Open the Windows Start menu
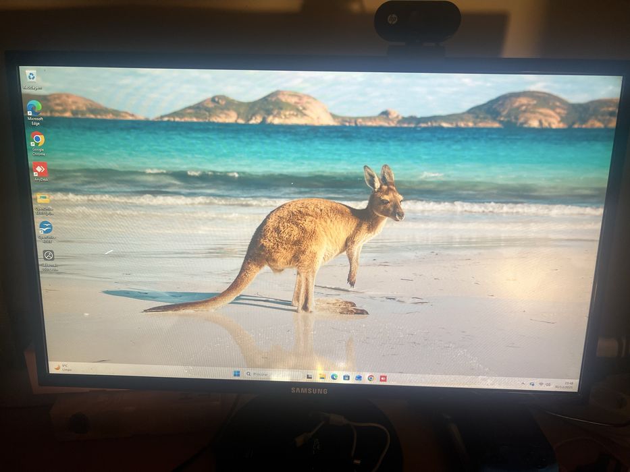Viewport: 630px width, 472px height. coord(236,374)
